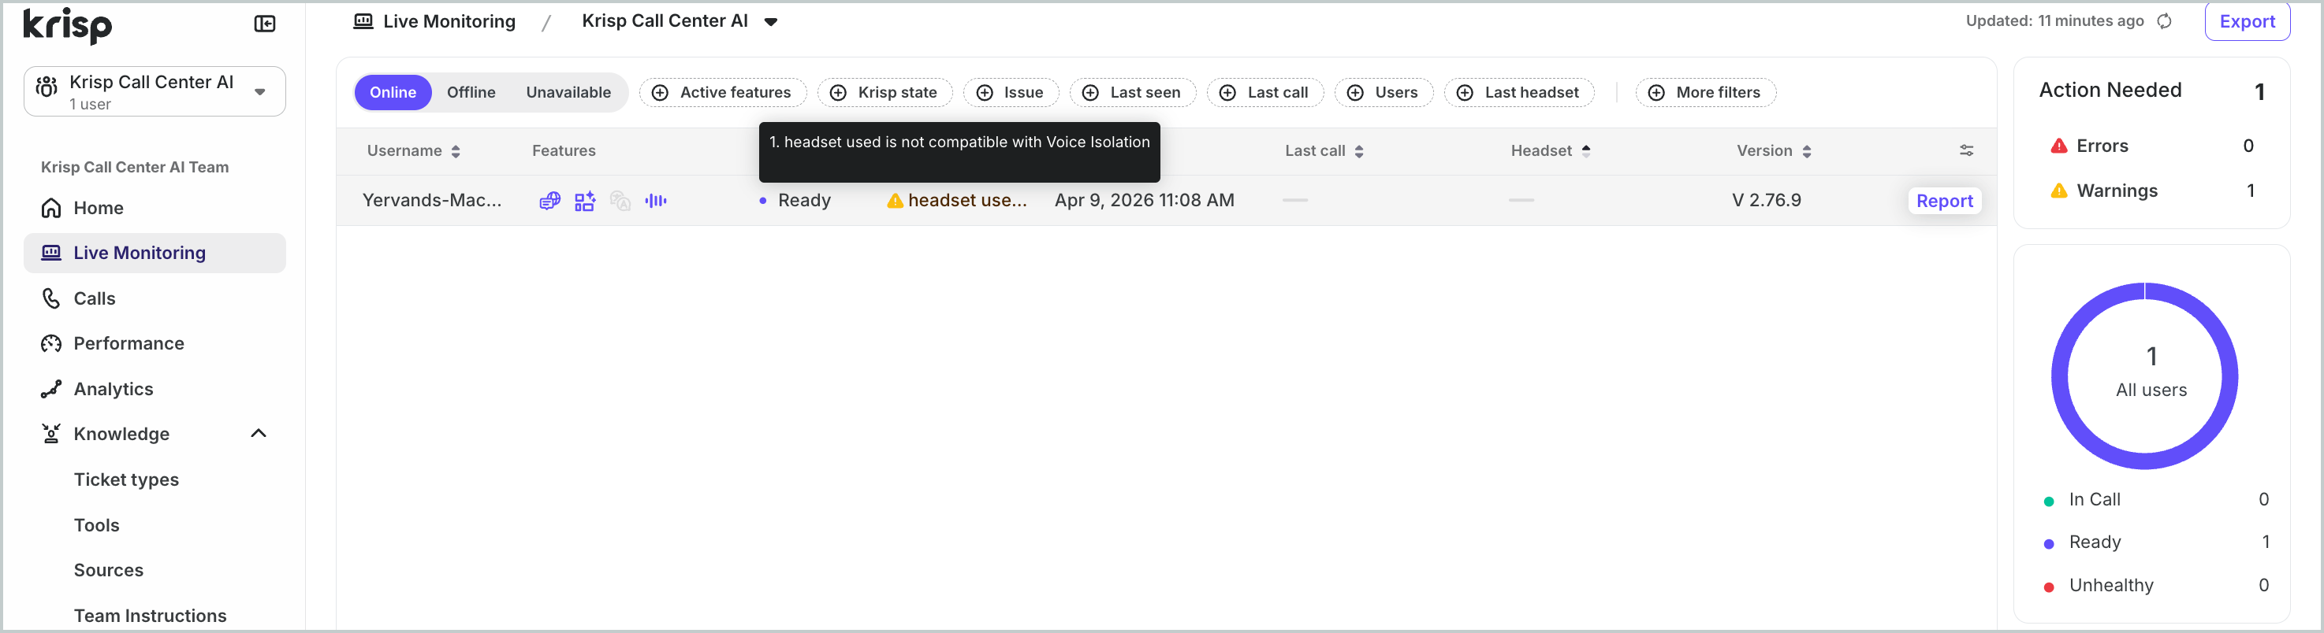Open the Analytics section
Viewport: 2324px width, 633px height.
pyautogui.click(x=113, y=389)
